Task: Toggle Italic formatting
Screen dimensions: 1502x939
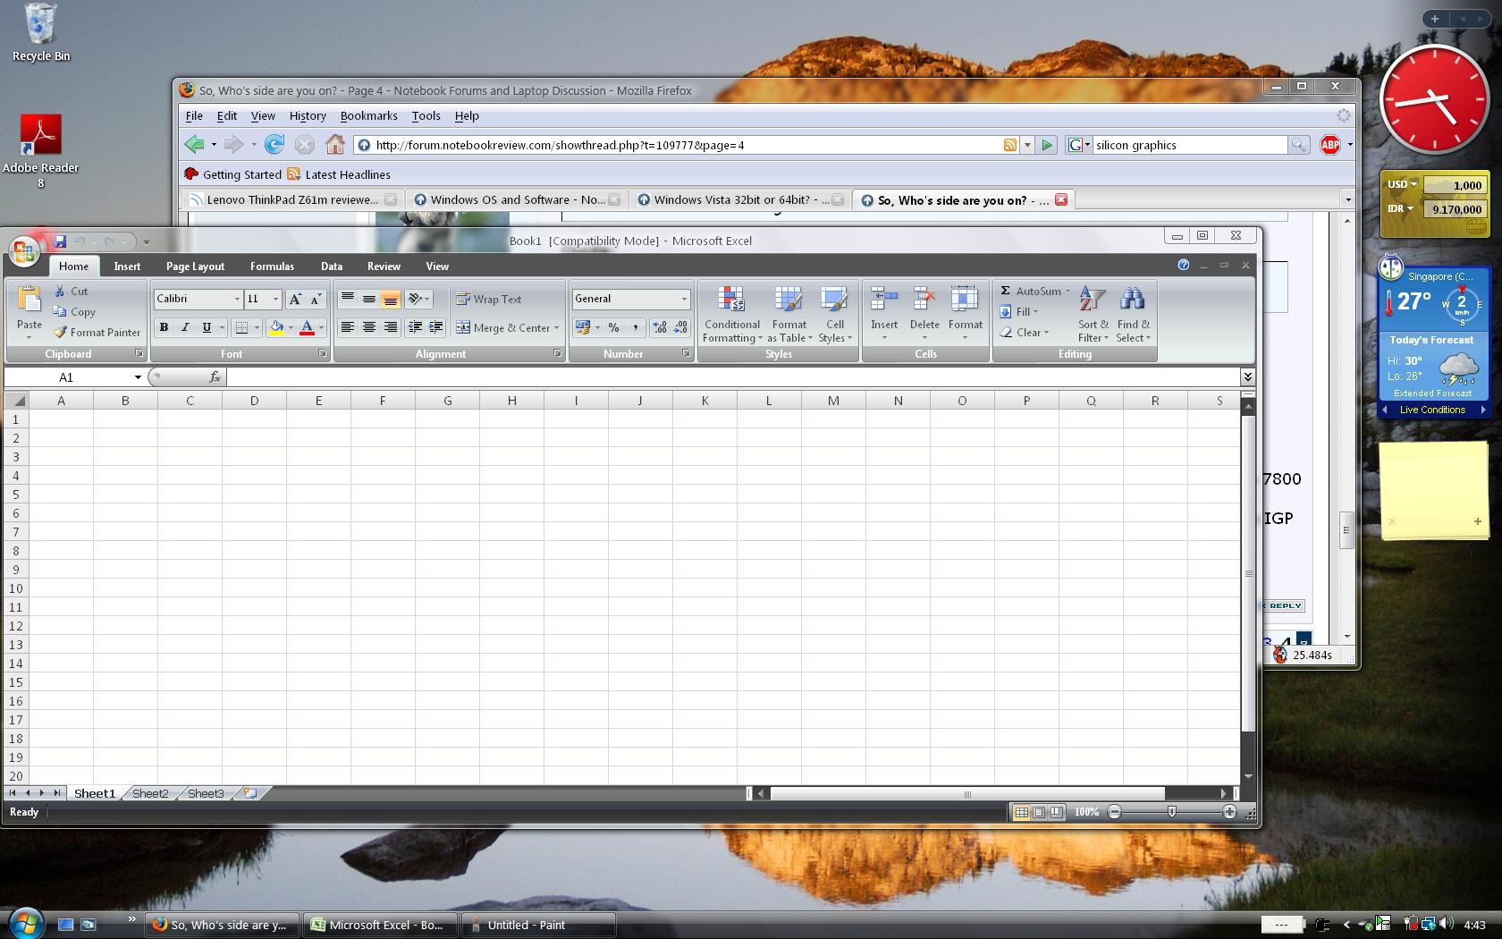Action: [x=185, y=328]
